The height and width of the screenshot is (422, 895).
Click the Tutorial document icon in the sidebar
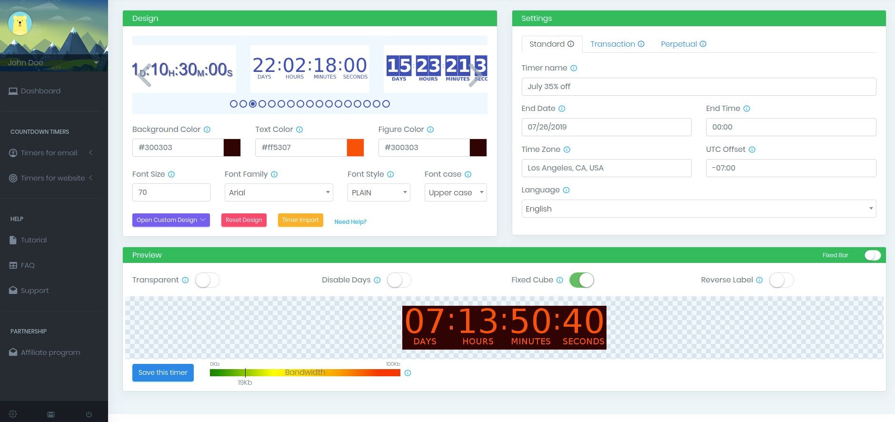pos(13,240)
